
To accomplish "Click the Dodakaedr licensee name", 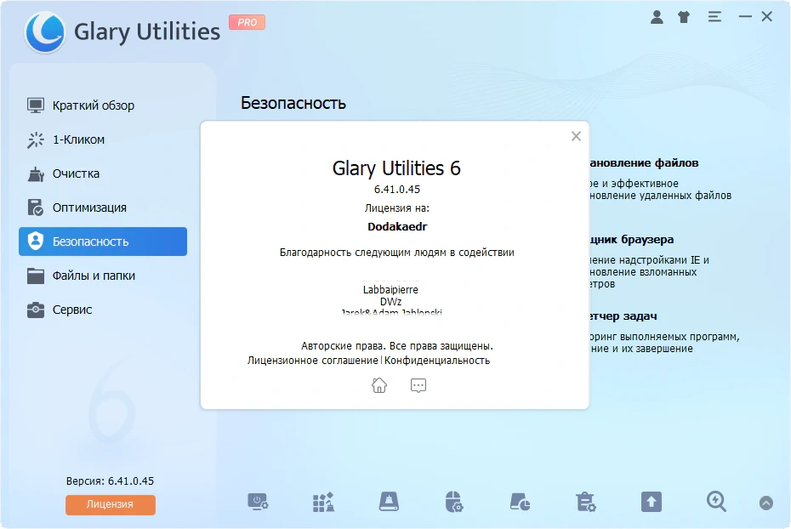I will pos(397,227).
